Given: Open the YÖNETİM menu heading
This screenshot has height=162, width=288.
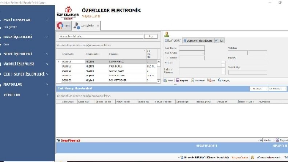Looking at the screenshot, I should (x=12, y=95).
